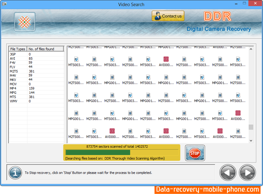
Task: Maximize the Video Search window
Action: point(244,3)
